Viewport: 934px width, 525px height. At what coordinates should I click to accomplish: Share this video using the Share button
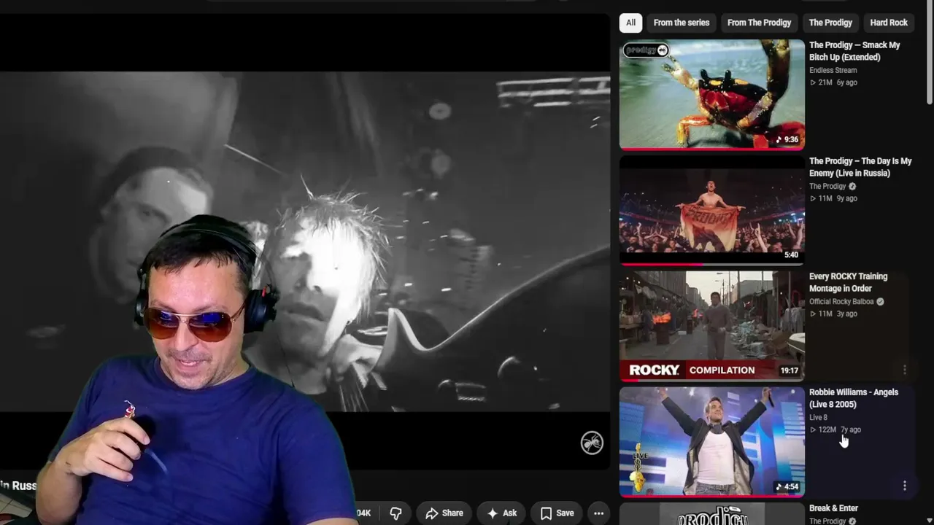(444, 513)
